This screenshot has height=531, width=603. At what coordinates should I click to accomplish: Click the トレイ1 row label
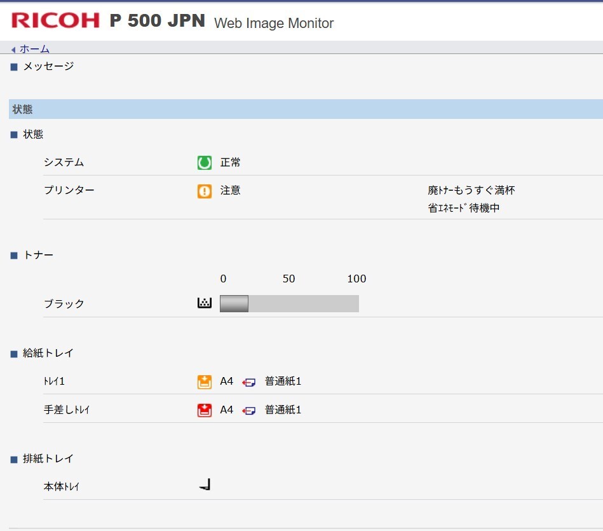point(54,382)
